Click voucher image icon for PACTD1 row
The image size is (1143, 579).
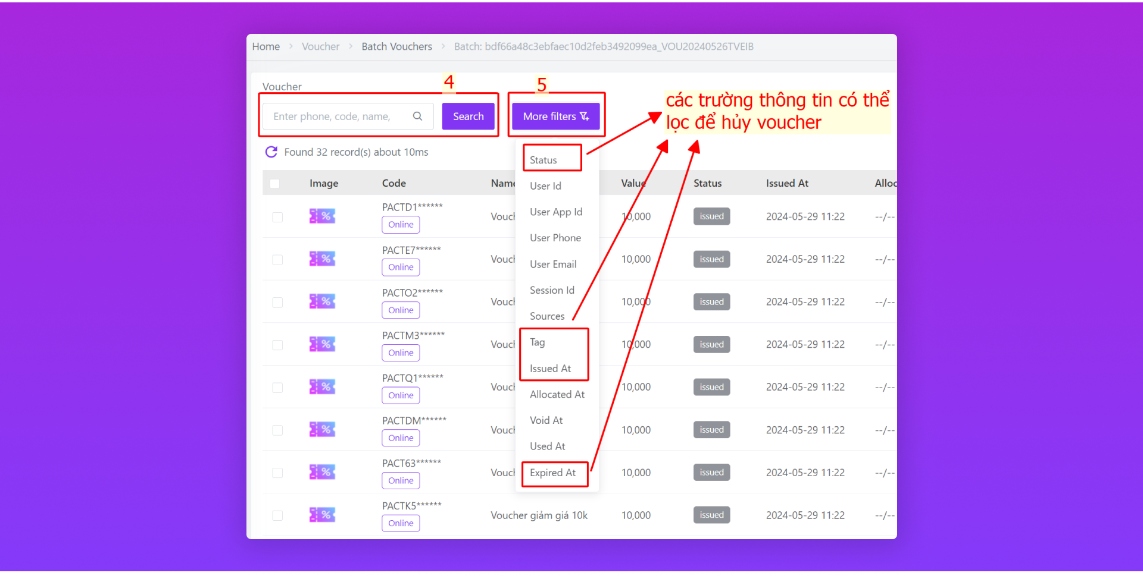point(322,216)
